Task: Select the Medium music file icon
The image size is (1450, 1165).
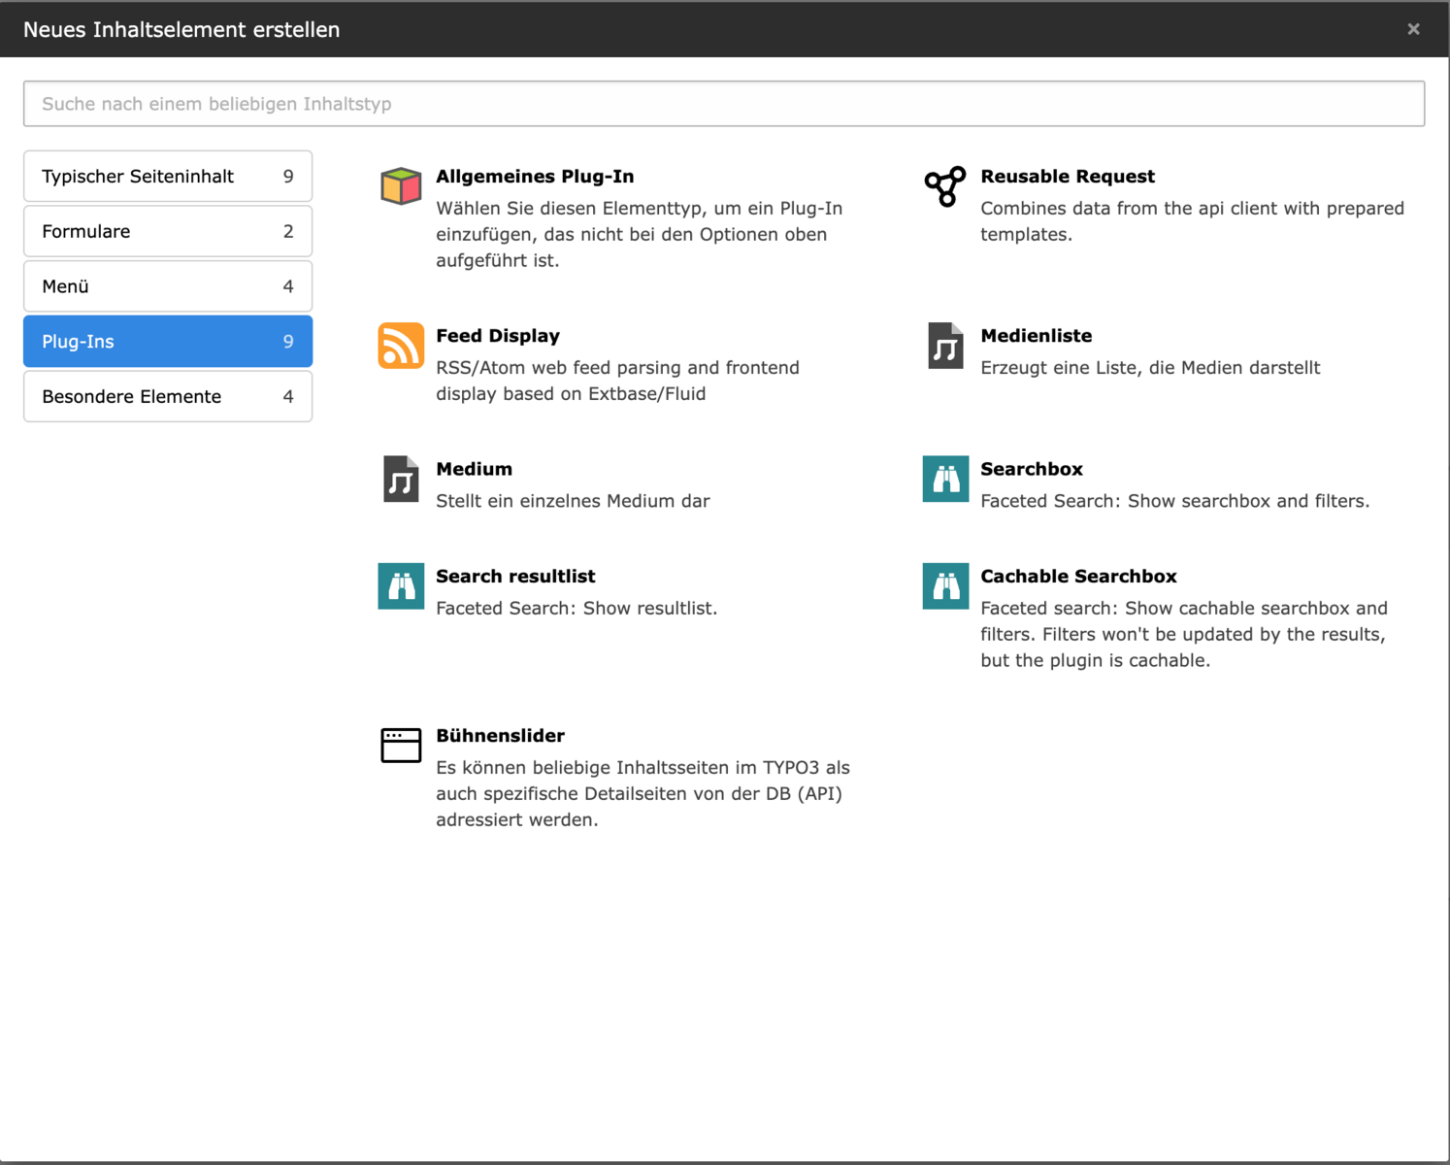Action: point(401,480)
